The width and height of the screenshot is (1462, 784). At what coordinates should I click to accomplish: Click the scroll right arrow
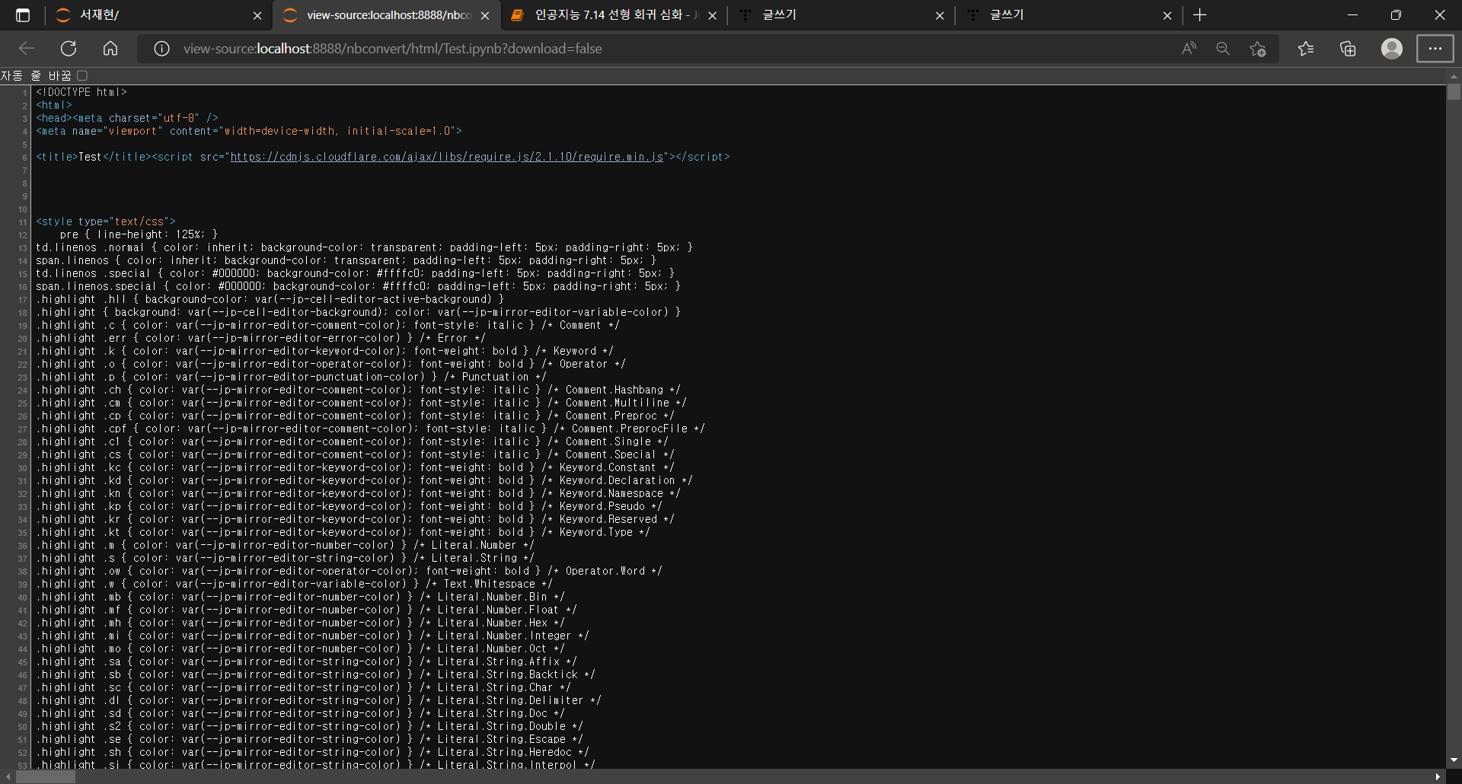pyautogui.click(x=1438, y=777)
